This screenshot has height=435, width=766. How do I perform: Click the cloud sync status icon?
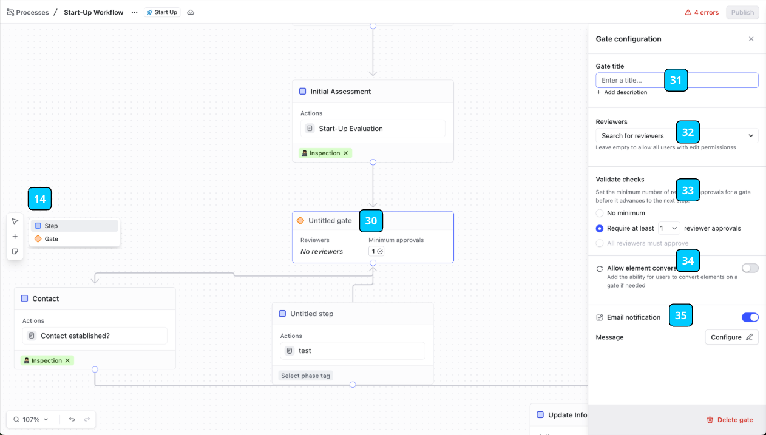coord(191,12)
